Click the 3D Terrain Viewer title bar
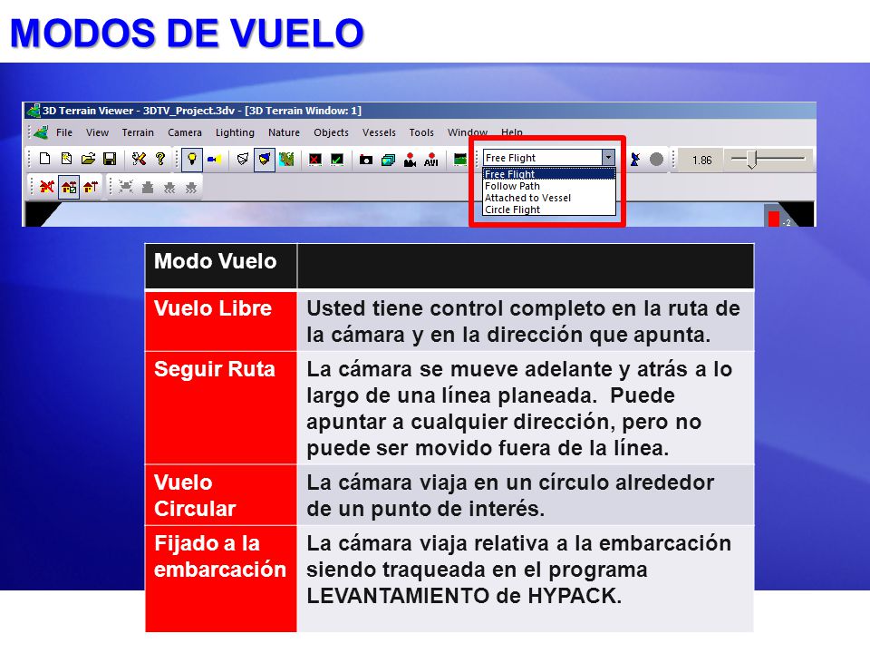Image resolution: width=870 pixels, height=653 pixels. pyautogui.click(x=419, y=111)
